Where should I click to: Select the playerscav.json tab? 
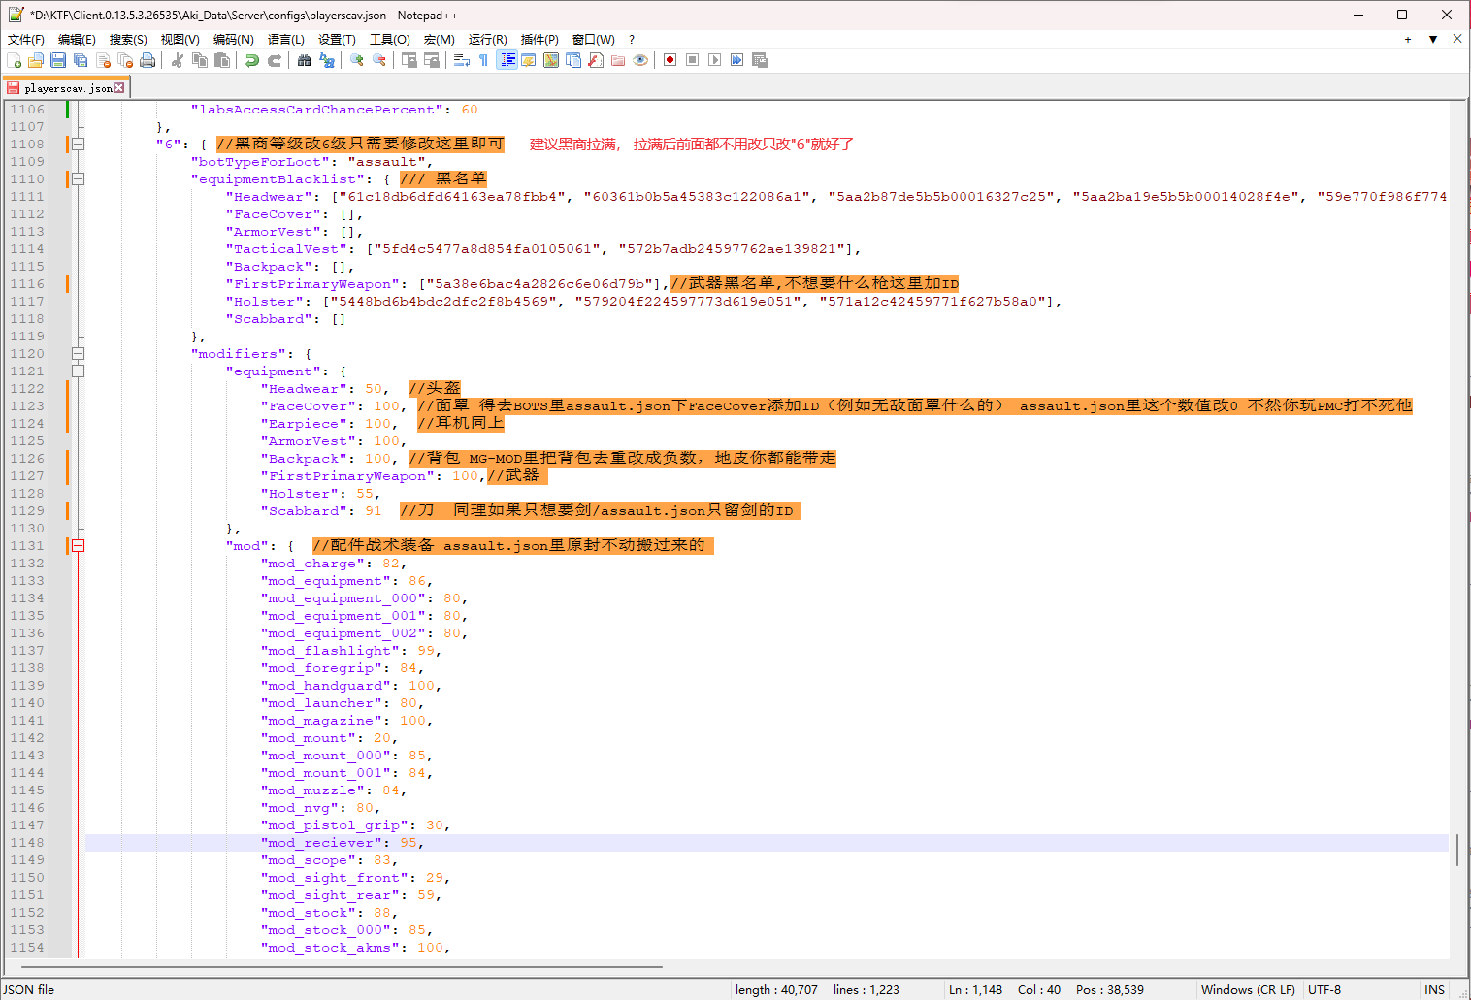pyautogui.click(x=67, y=88)
